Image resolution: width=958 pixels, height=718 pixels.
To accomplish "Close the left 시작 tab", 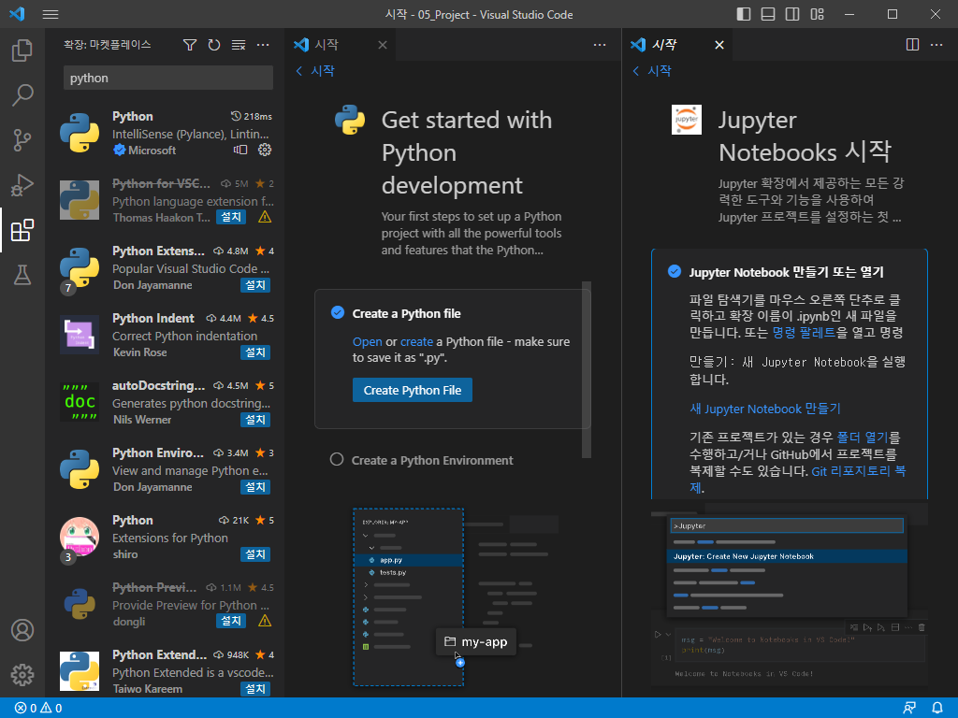I will [383, 45].
